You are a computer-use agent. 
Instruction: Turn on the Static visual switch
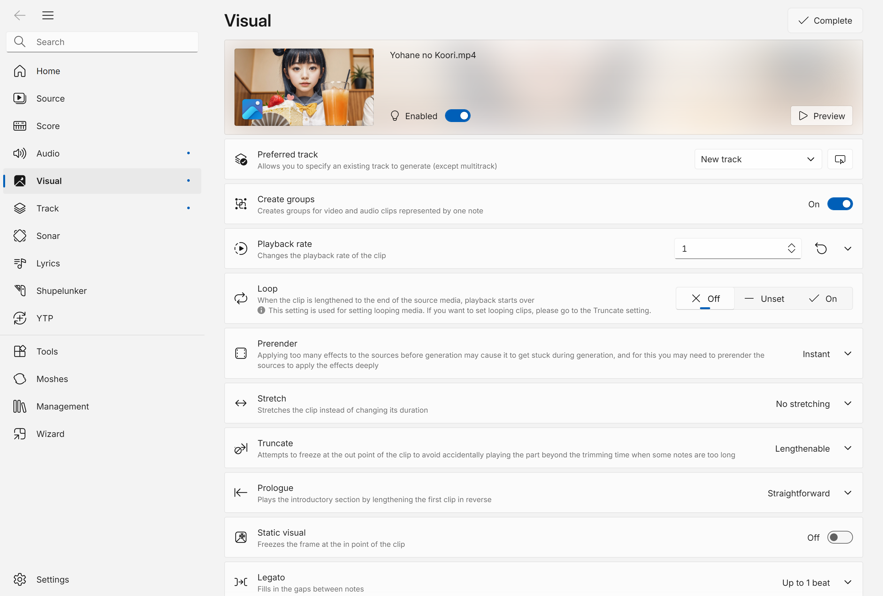click(x=840, y=537)
